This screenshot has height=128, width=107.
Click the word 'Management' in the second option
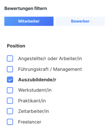pyautogui.click(x=68, y=69)
